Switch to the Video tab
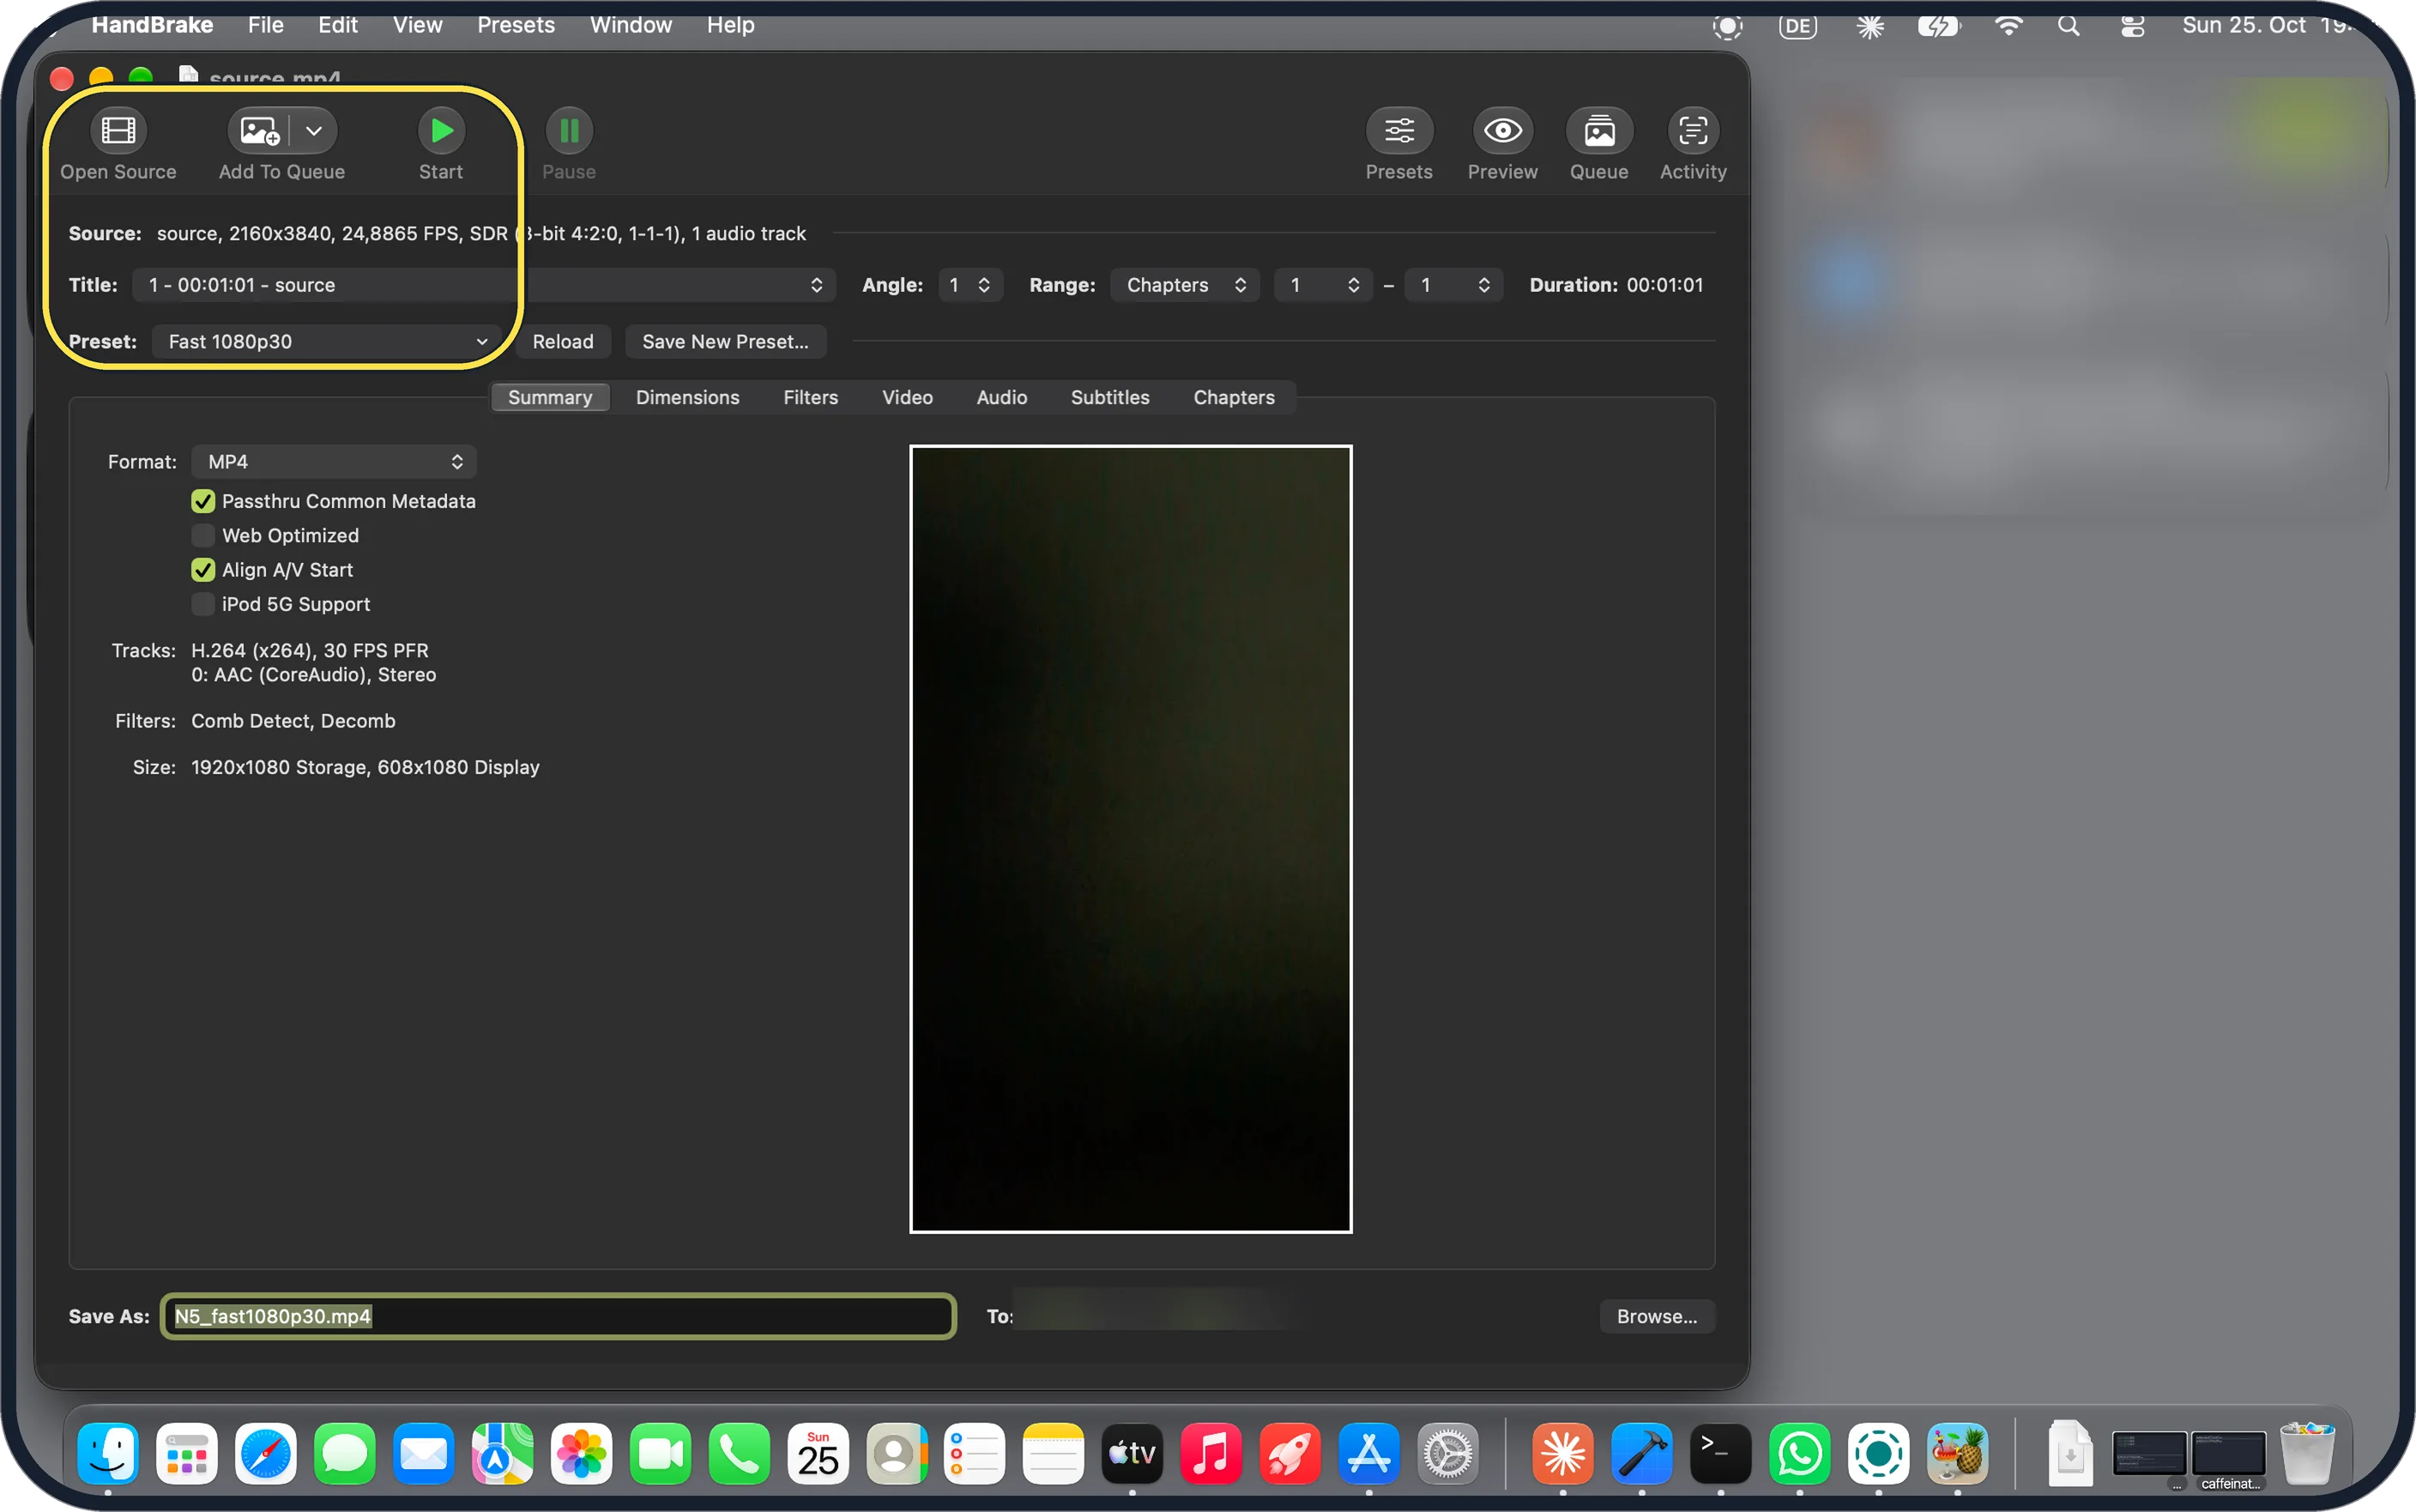The image size is (2416, 1512). coord(907,397)
